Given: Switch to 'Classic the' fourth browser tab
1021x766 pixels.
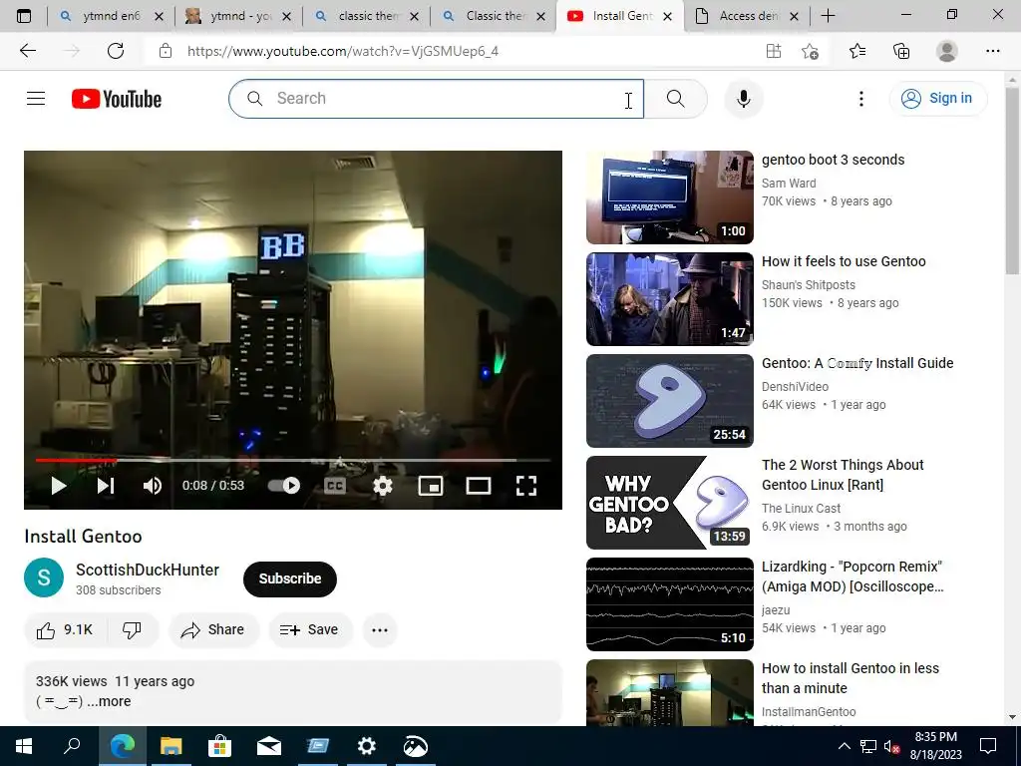Looking at the screenshot, I should (x=494, y=16).
